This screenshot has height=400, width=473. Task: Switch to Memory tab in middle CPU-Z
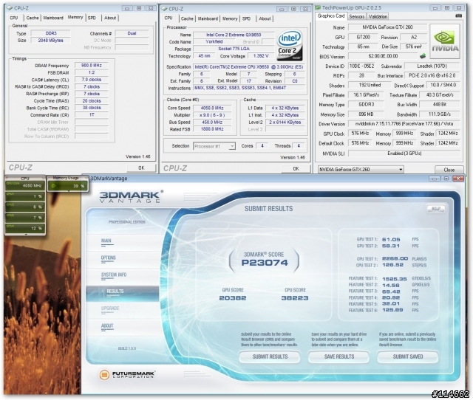(230, 18)
